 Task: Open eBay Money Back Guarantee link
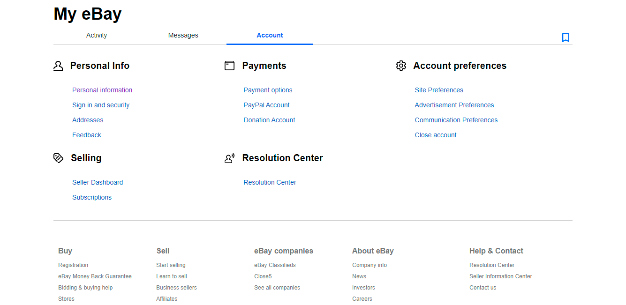(95, 276)
